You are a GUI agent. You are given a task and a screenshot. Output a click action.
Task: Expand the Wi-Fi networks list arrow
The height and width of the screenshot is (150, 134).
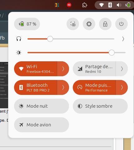(63, 69)
